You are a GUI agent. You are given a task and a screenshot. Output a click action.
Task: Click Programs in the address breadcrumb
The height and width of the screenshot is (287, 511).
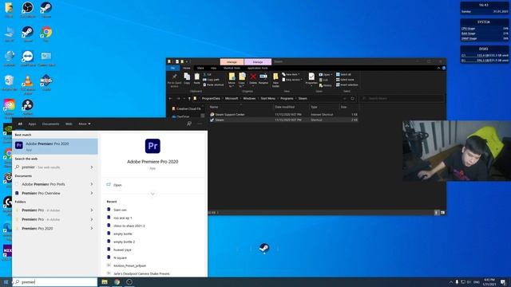287,98
